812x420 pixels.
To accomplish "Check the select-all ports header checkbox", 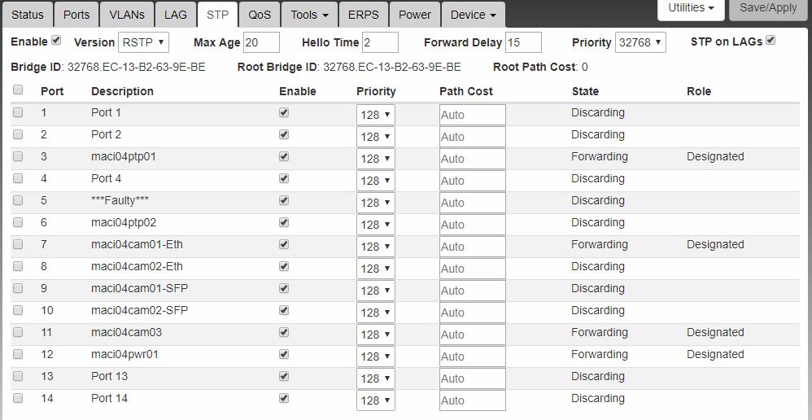I will click(x=18, y=90).
